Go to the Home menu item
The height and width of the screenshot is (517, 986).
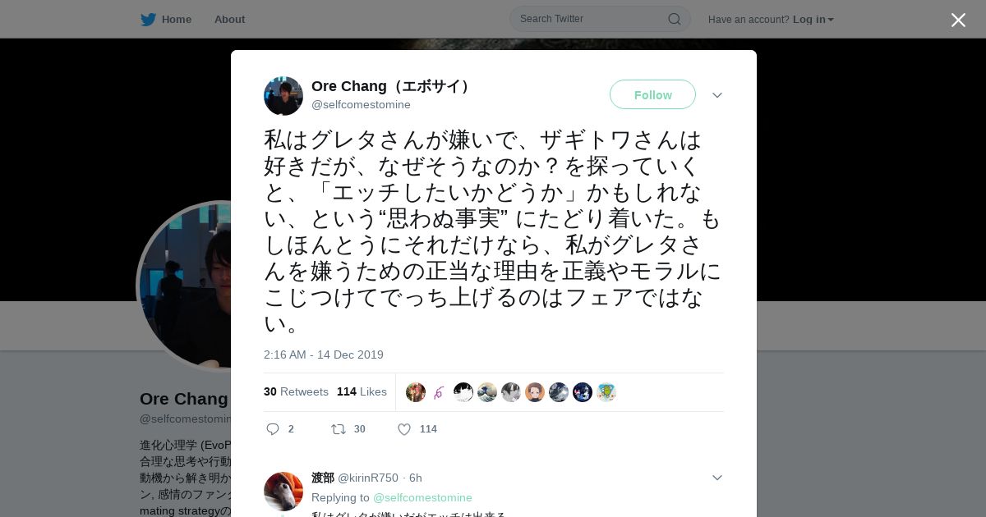(177, 20)
